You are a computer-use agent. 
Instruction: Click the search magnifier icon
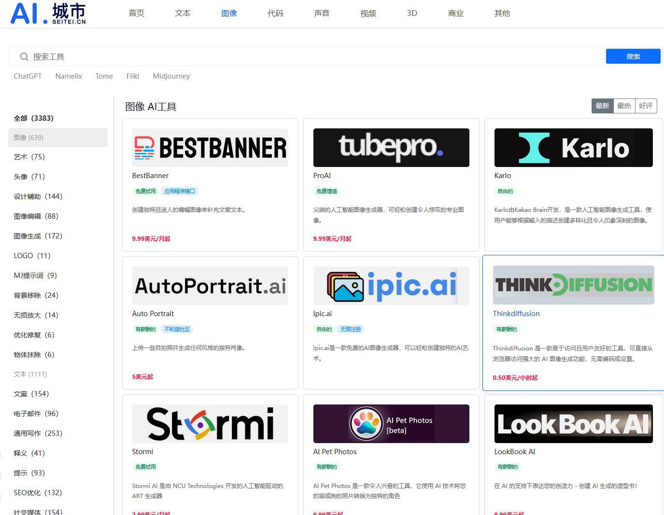[24, 57]
